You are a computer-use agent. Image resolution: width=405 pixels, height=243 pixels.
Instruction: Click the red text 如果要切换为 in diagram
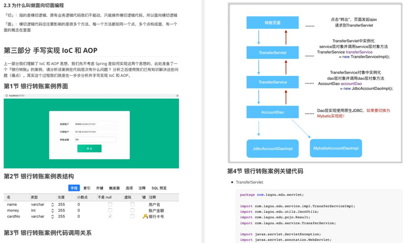pos(378,111)
